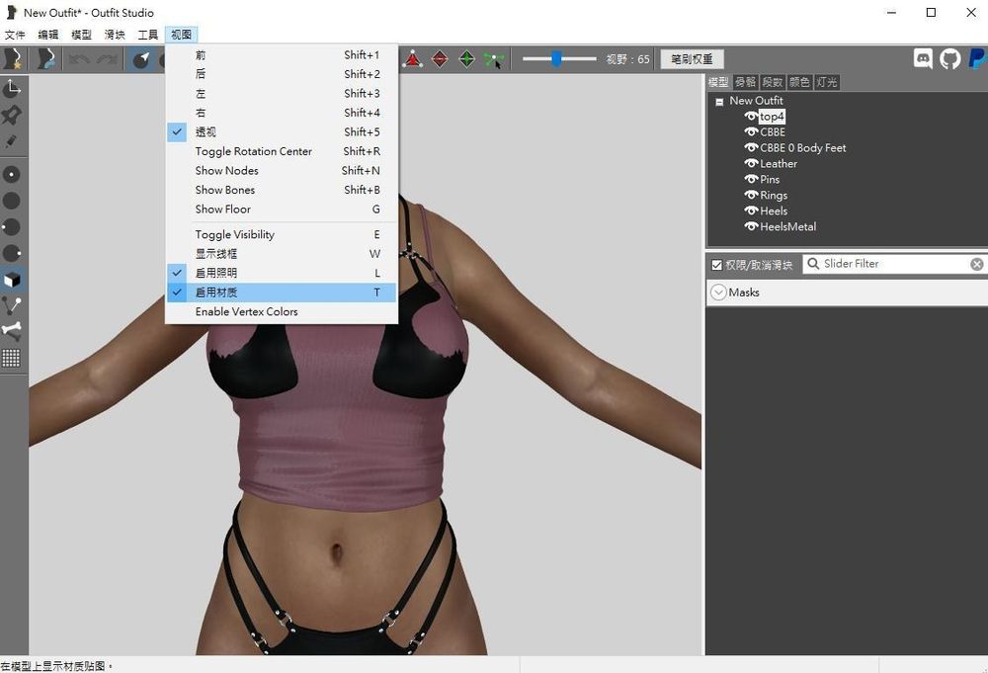Click the Discord icon in the toolbar
This screenshot has height=673, width=988.
click(924, 59)
